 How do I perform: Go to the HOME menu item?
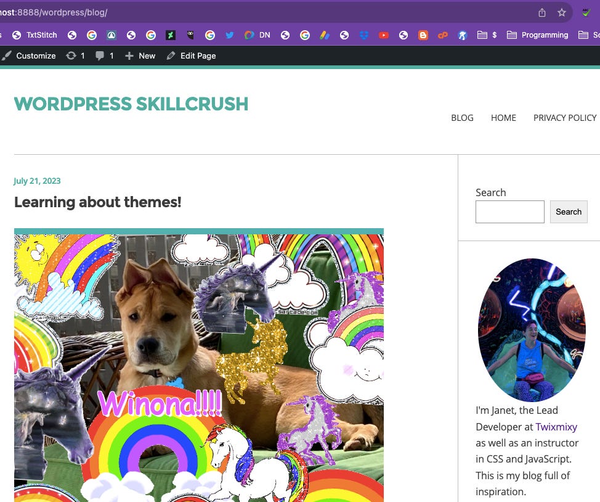click(503, 118)
